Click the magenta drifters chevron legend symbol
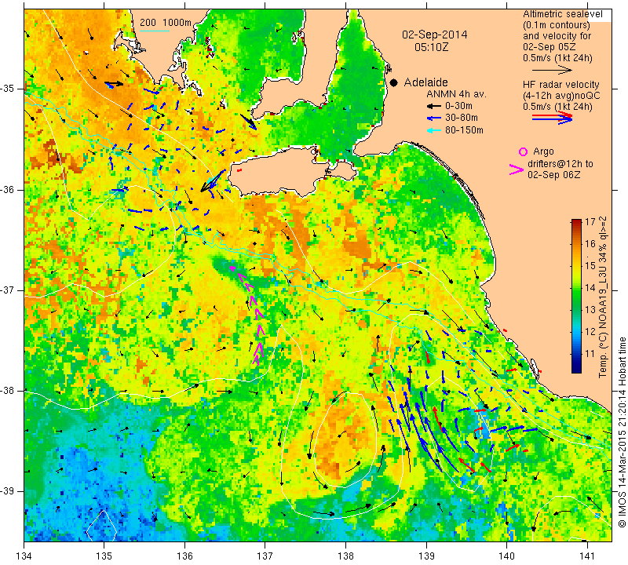The height and width of the screenshot is (565, 628). 517,169
